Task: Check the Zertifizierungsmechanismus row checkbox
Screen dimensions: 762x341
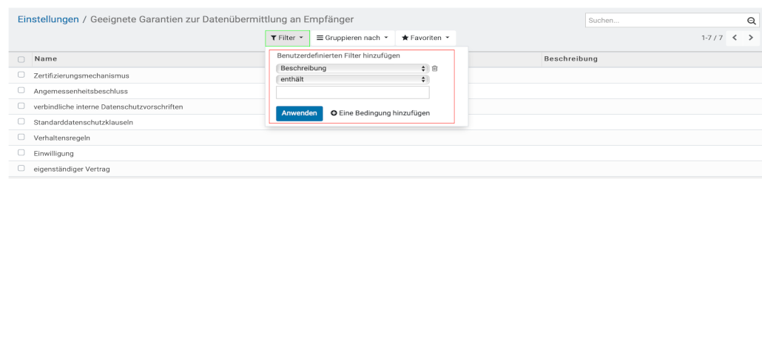Action: [x=21, y=75]
